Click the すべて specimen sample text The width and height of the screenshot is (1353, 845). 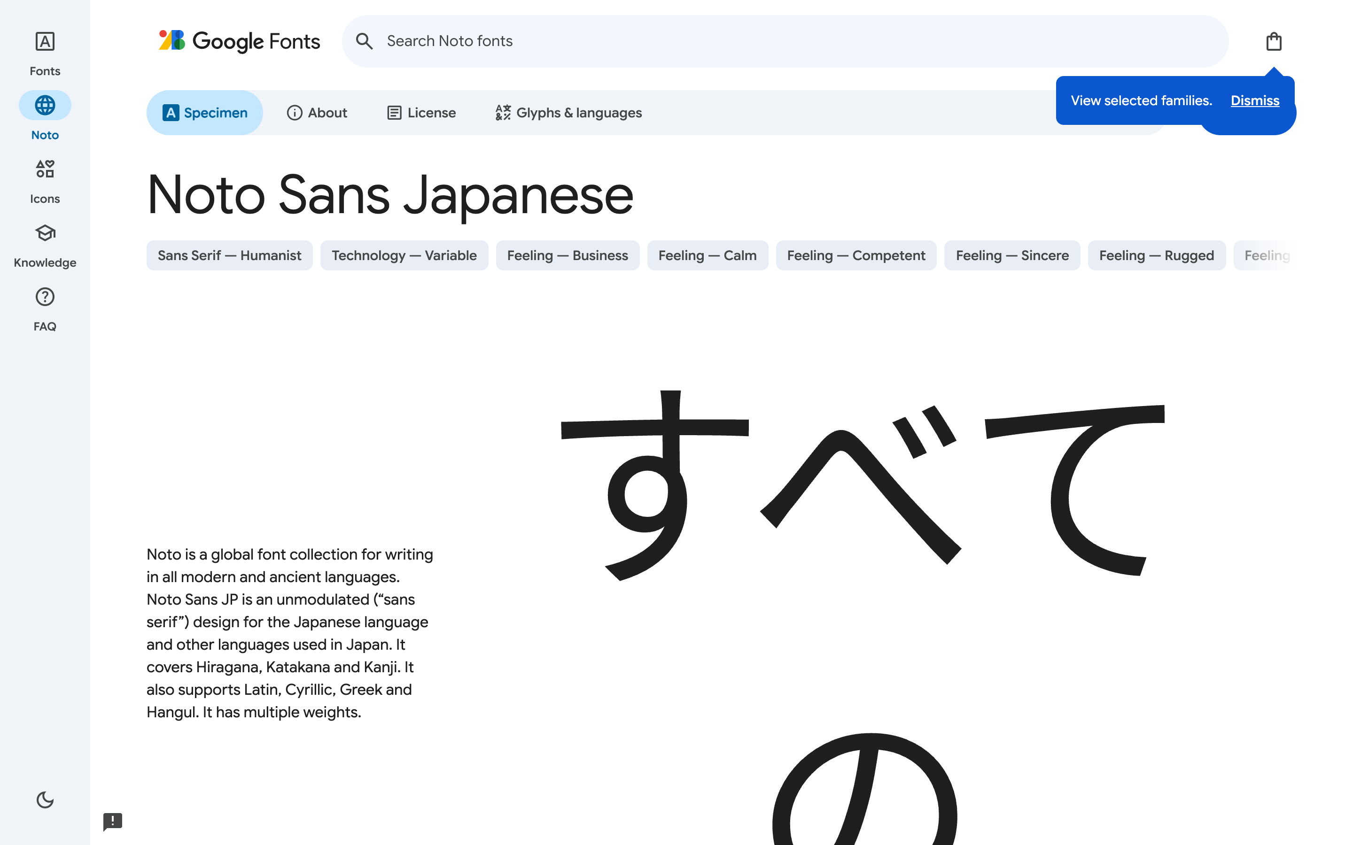(x=863, y=485)
